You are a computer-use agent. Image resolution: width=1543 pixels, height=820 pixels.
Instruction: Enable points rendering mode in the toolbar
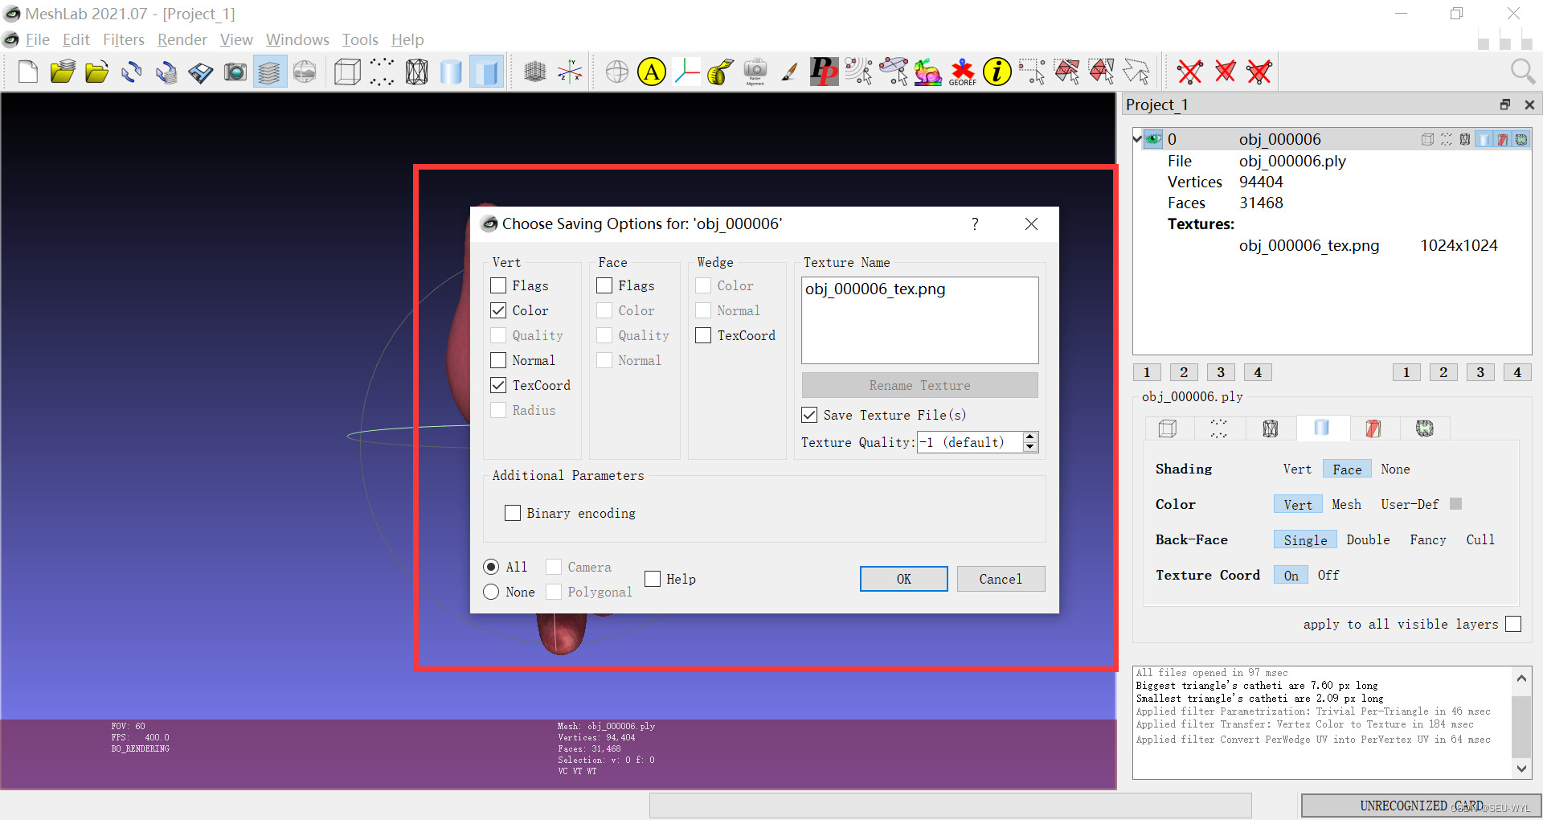click(382, 72)
